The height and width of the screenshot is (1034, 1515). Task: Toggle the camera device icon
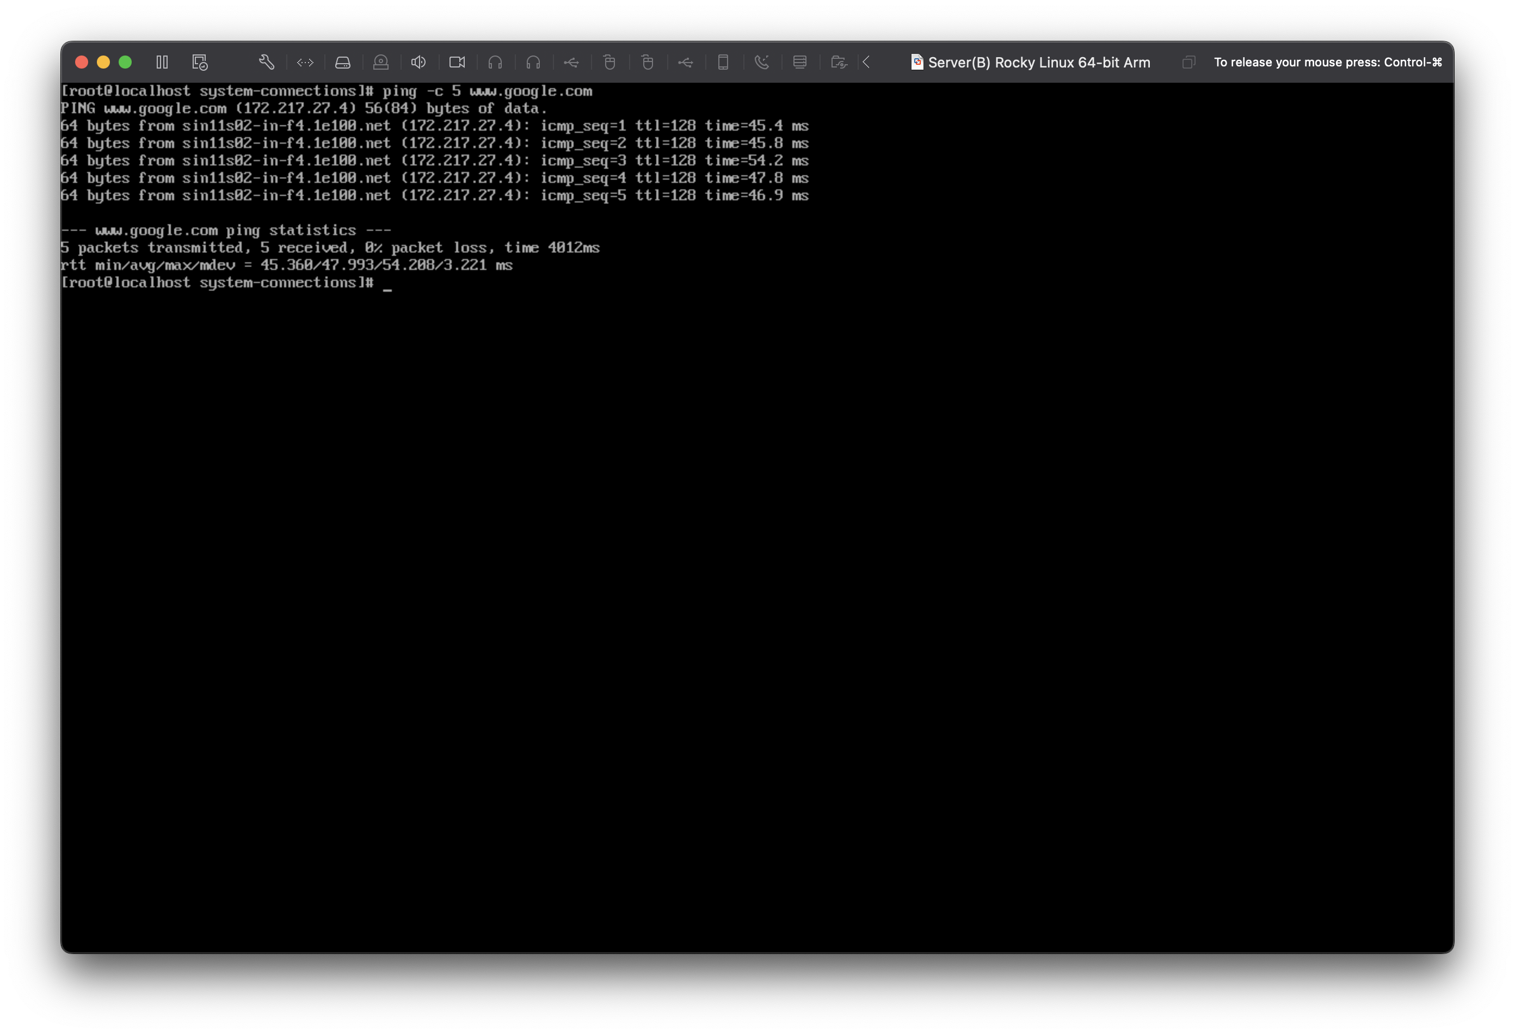(457, 62)
